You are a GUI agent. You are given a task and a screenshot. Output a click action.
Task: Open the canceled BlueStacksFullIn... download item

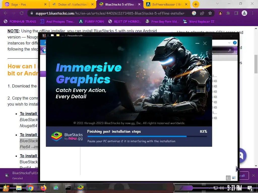click(x=21, y=175)
